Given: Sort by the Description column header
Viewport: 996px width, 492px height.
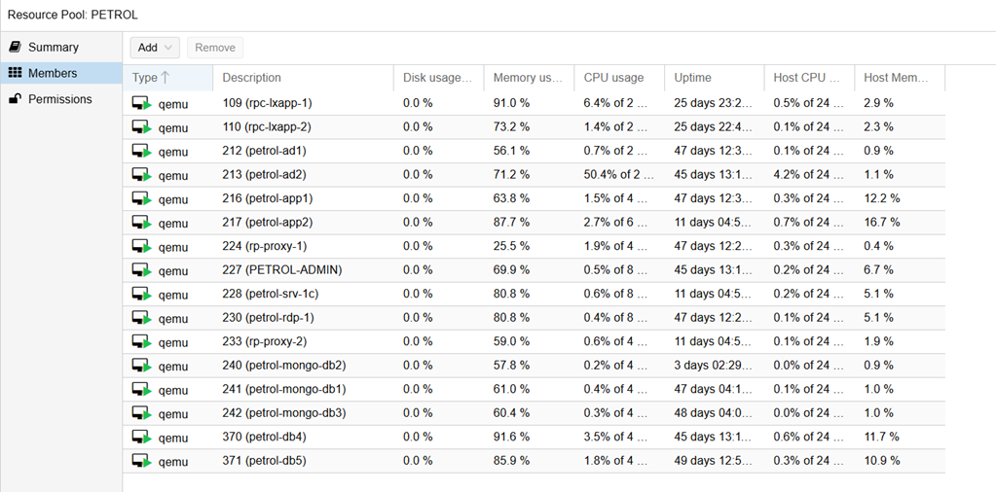Looking at the screenshot, I should click(251, 78).
